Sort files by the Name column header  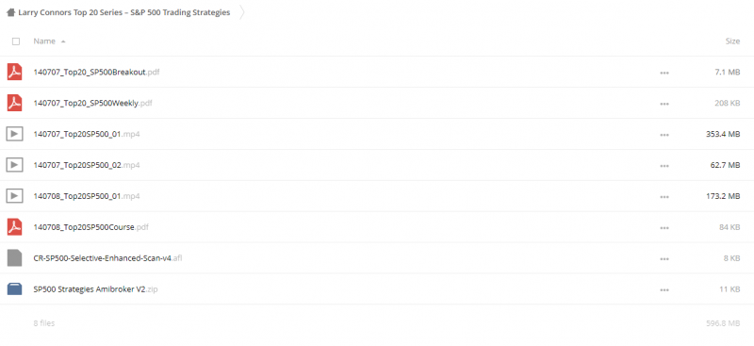point(44,41)
